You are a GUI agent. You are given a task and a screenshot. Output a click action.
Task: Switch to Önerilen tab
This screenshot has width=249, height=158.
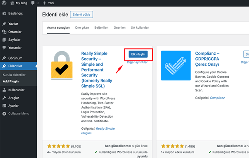[120, 28]
